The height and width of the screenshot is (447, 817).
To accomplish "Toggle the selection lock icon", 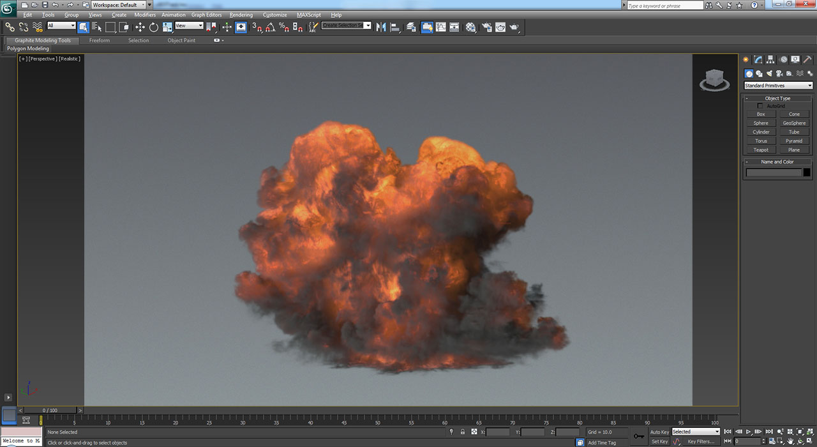I will 462,432.
